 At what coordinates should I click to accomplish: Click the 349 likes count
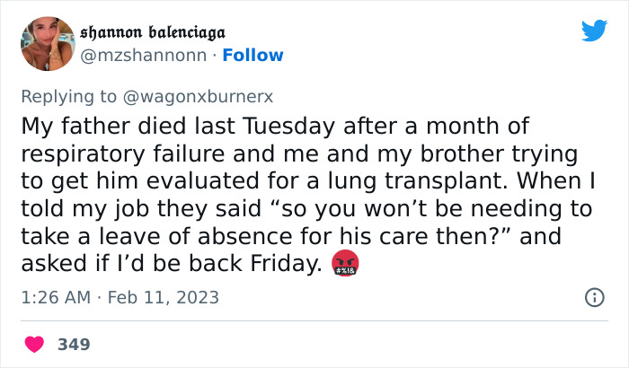(x=74, y=344)
